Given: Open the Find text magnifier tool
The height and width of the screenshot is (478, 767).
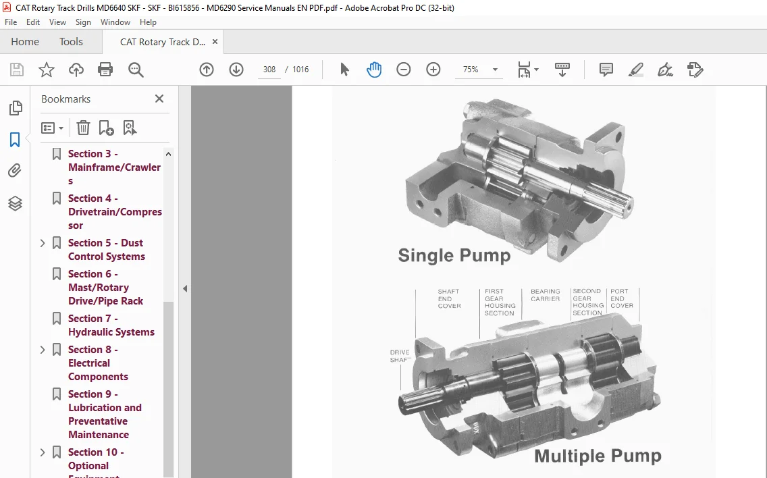Looking at the screenshot, I should coord(136,70).
